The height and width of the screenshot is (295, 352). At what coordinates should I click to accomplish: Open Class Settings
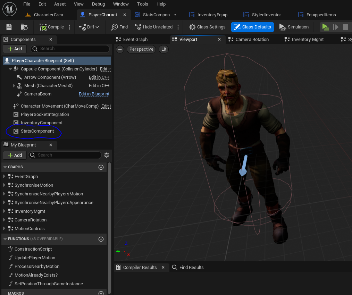pos(207,27)
